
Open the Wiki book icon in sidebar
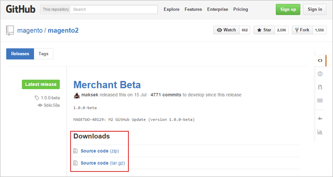[x=320, y=100]
